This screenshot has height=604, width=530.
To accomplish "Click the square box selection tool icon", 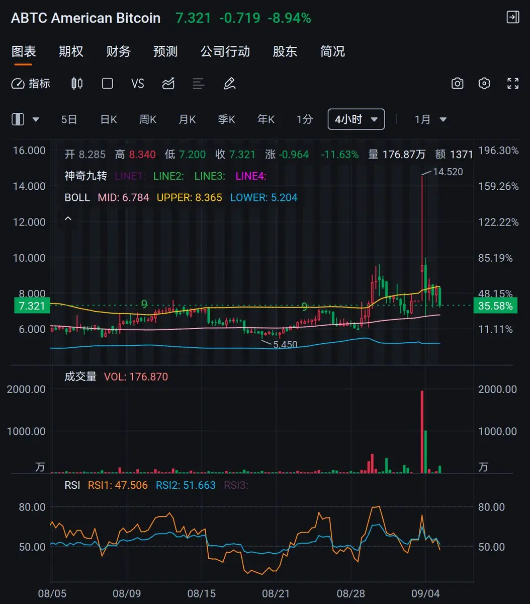I will [107, 84].
